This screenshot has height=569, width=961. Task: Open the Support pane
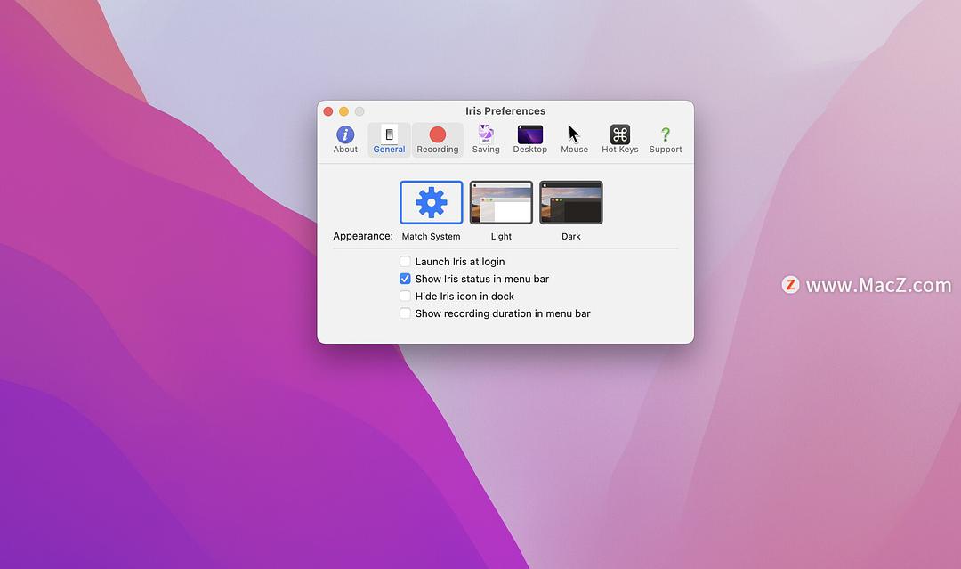click(x=666, y=140)
